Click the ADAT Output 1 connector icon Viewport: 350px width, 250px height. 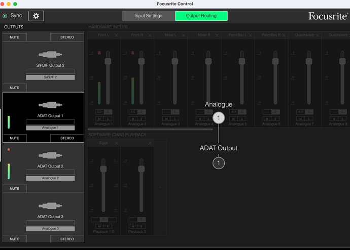coord(50,105)
